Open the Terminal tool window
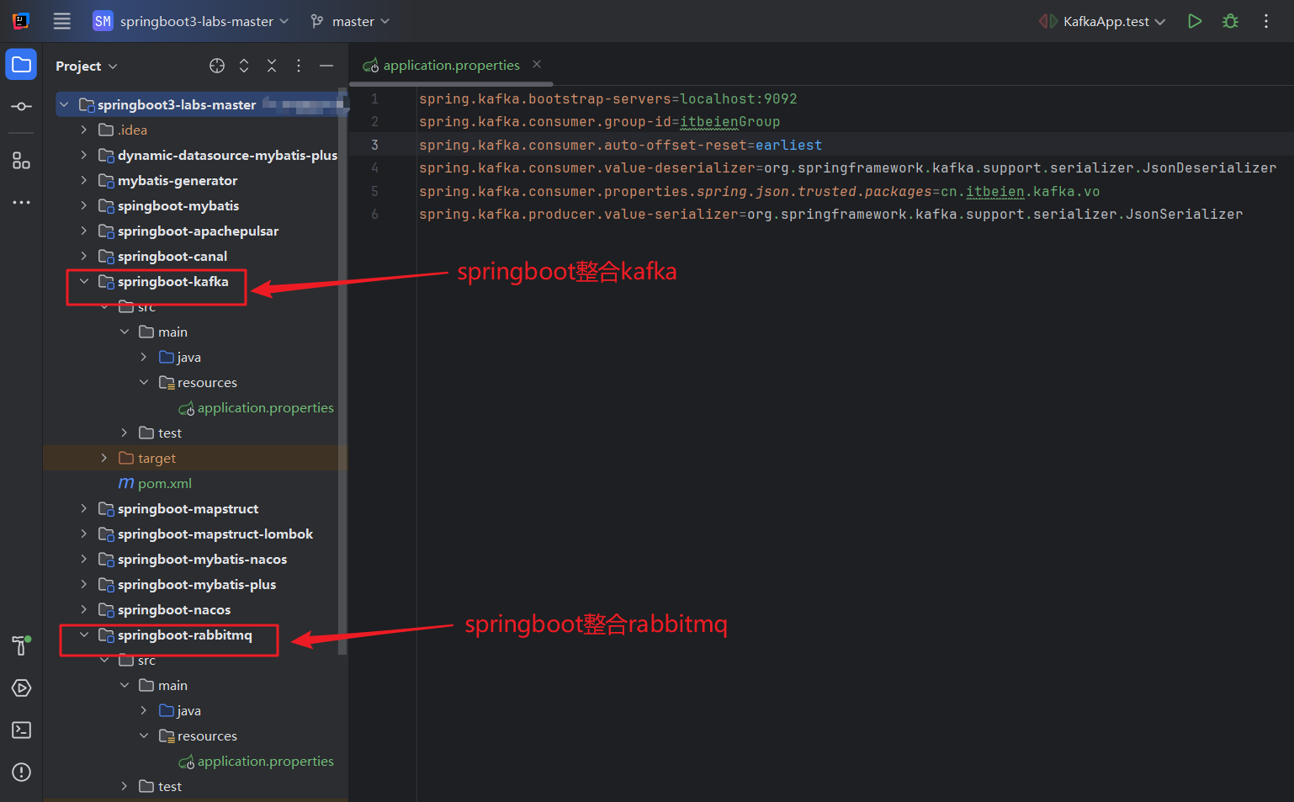The image size is (1294, 802). point(21,730)
